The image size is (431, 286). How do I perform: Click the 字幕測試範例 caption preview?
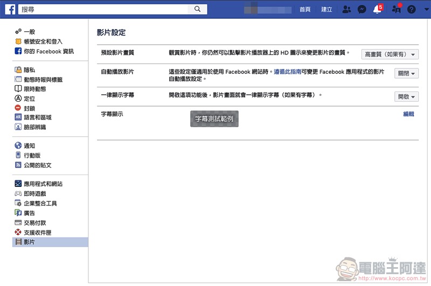(214, 118)
